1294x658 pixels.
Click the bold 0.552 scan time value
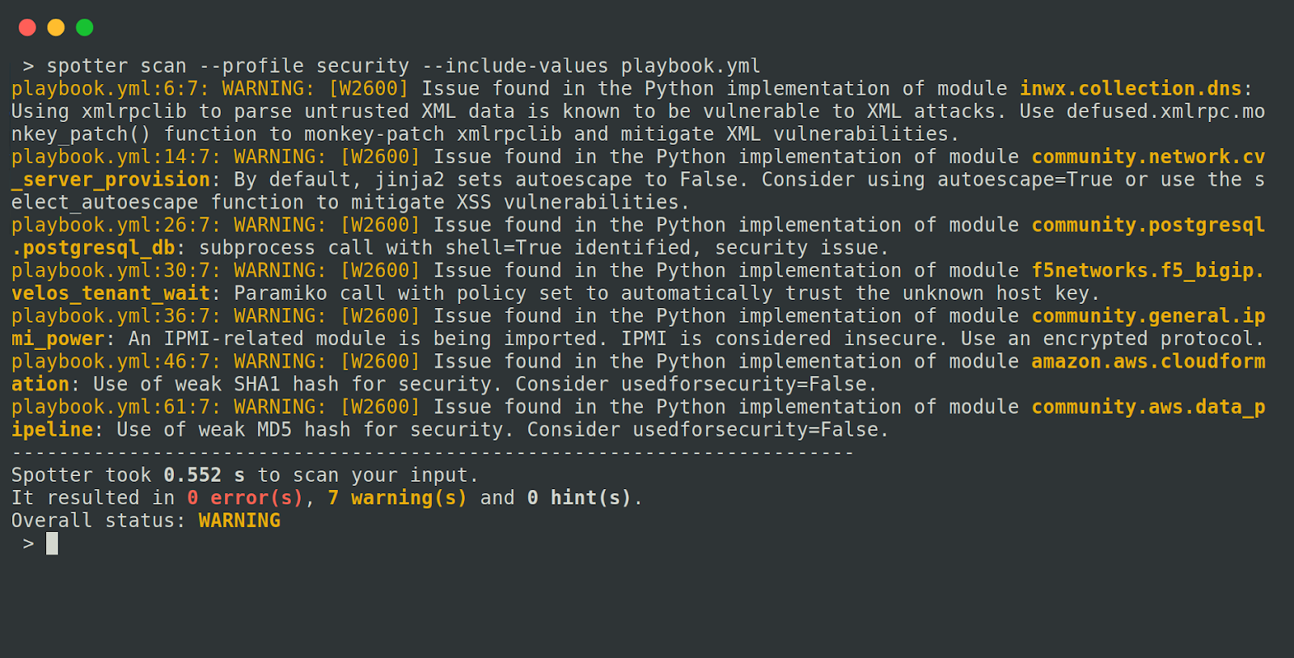pos(192,475)
